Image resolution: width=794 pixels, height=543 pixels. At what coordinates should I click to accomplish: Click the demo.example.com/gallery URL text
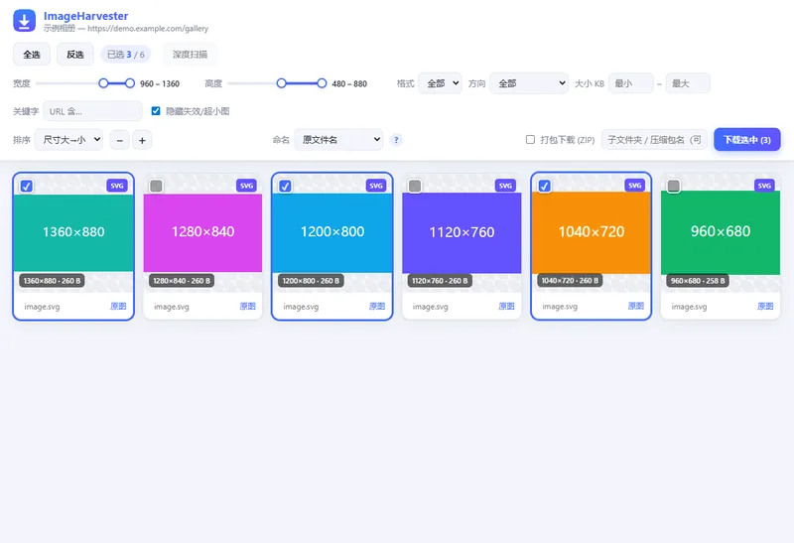(x=148, y=29)
